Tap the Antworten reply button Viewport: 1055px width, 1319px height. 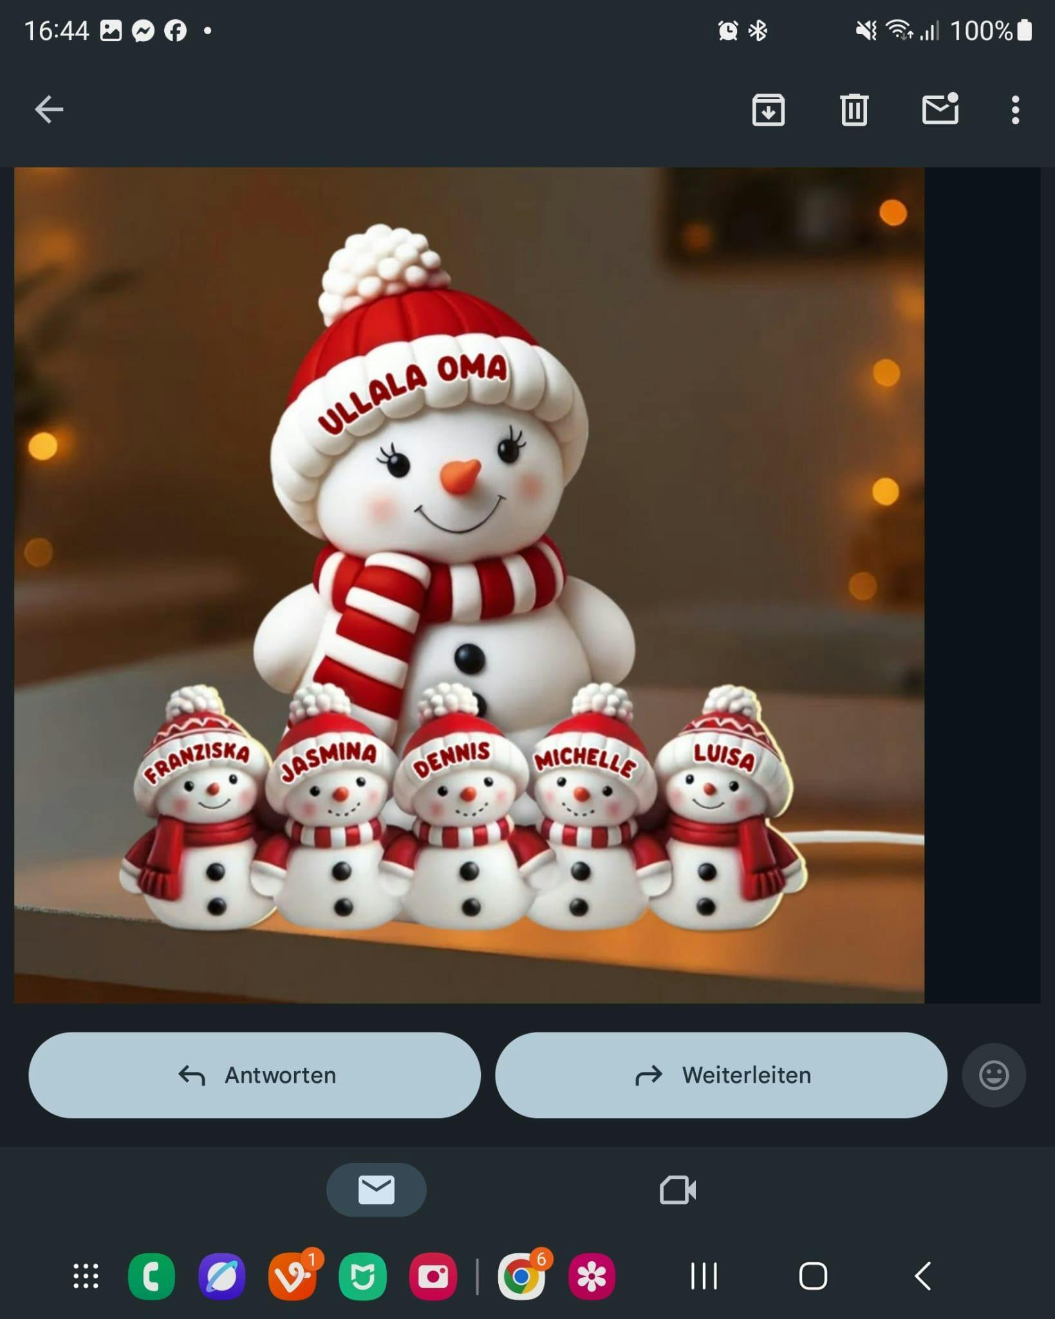coord(254,1075)
